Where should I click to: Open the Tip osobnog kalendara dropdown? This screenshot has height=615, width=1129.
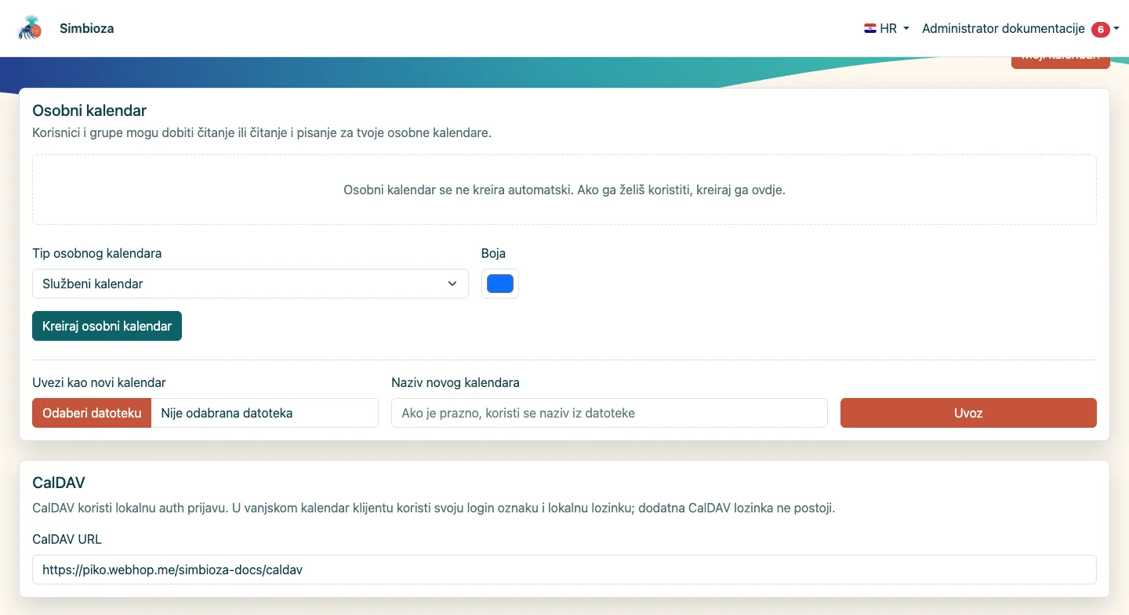pyautogui.click(x=250, y=284)
